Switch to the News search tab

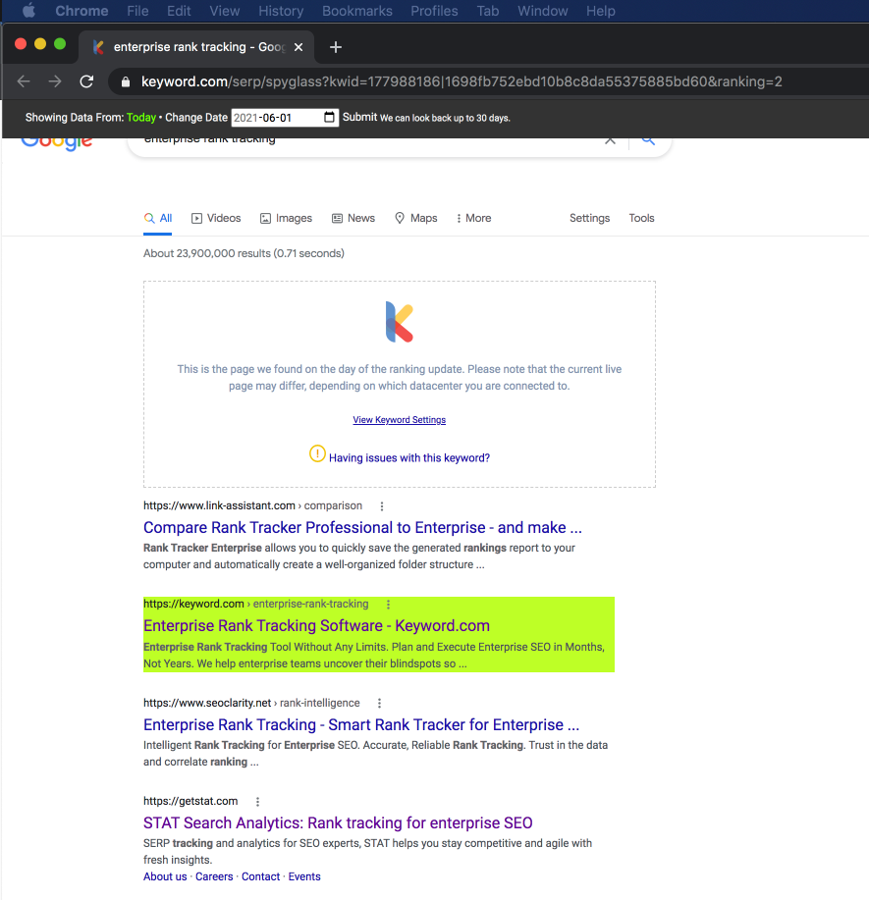(353, 218)
